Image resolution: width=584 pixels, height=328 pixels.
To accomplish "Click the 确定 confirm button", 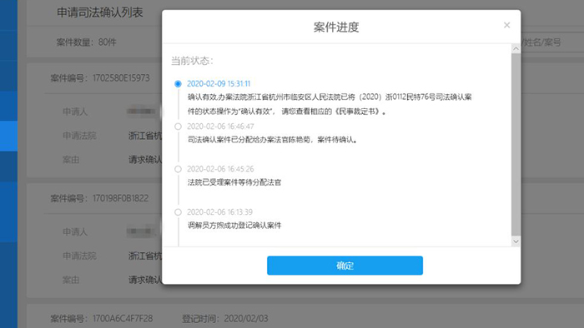I will click(345, 266).
